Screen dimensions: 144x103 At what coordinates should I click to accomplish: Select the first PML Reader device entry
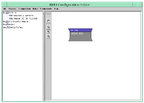(21, 16)
